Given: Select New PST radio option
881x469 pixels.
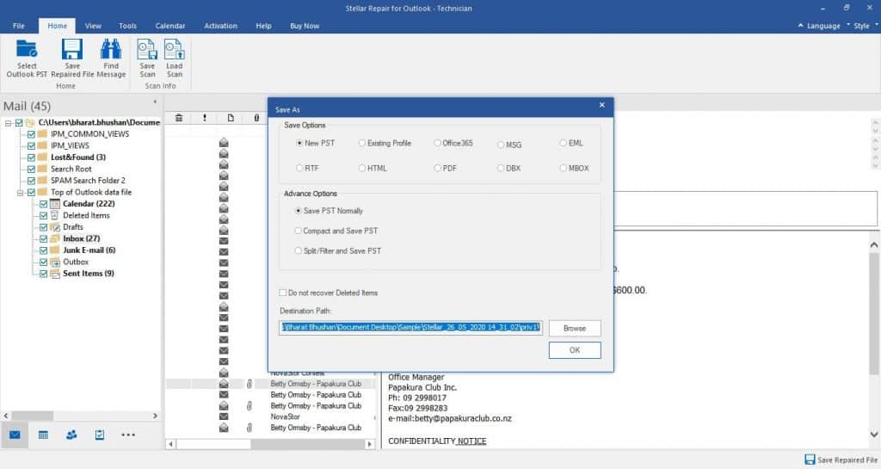Looking at the screenshot, I should [299, 143].
